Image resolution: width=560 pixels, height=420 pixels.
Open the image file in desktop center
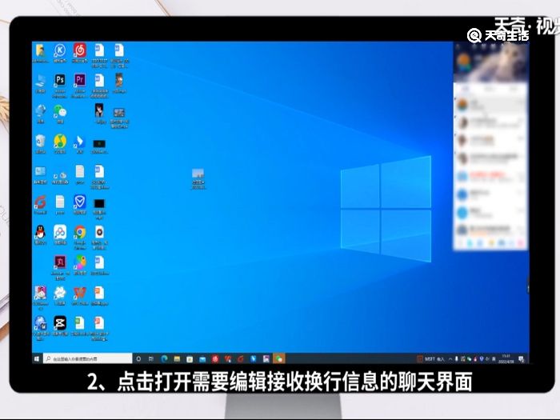[x=198, y=174]
